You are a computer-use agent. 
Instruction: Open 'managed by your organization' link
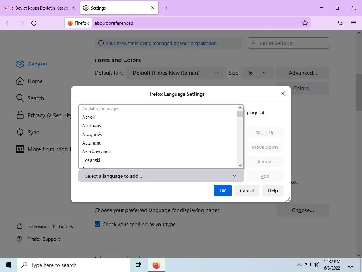click(162, 43)
